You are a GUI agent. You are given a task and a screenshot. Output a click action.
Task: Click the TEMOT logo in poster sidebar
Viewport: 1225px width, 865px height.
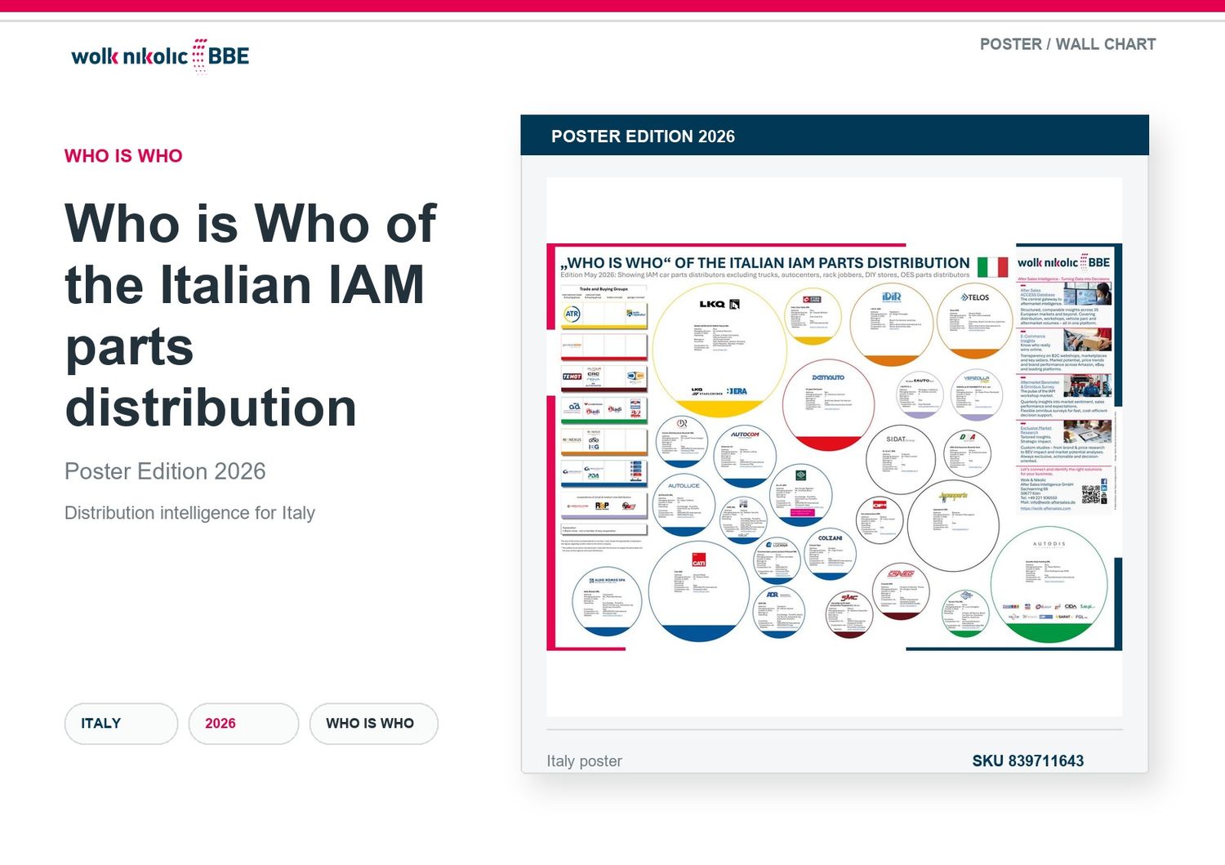pos(572,377)
